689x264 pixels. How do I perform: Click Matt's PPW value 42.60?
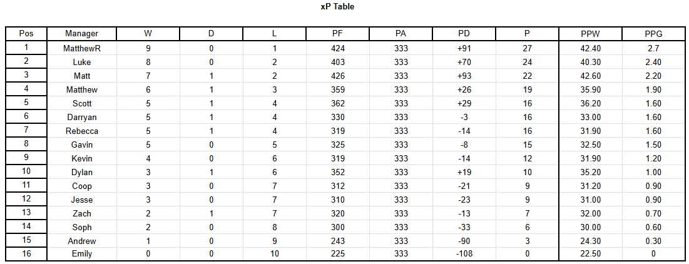point(591,76)
